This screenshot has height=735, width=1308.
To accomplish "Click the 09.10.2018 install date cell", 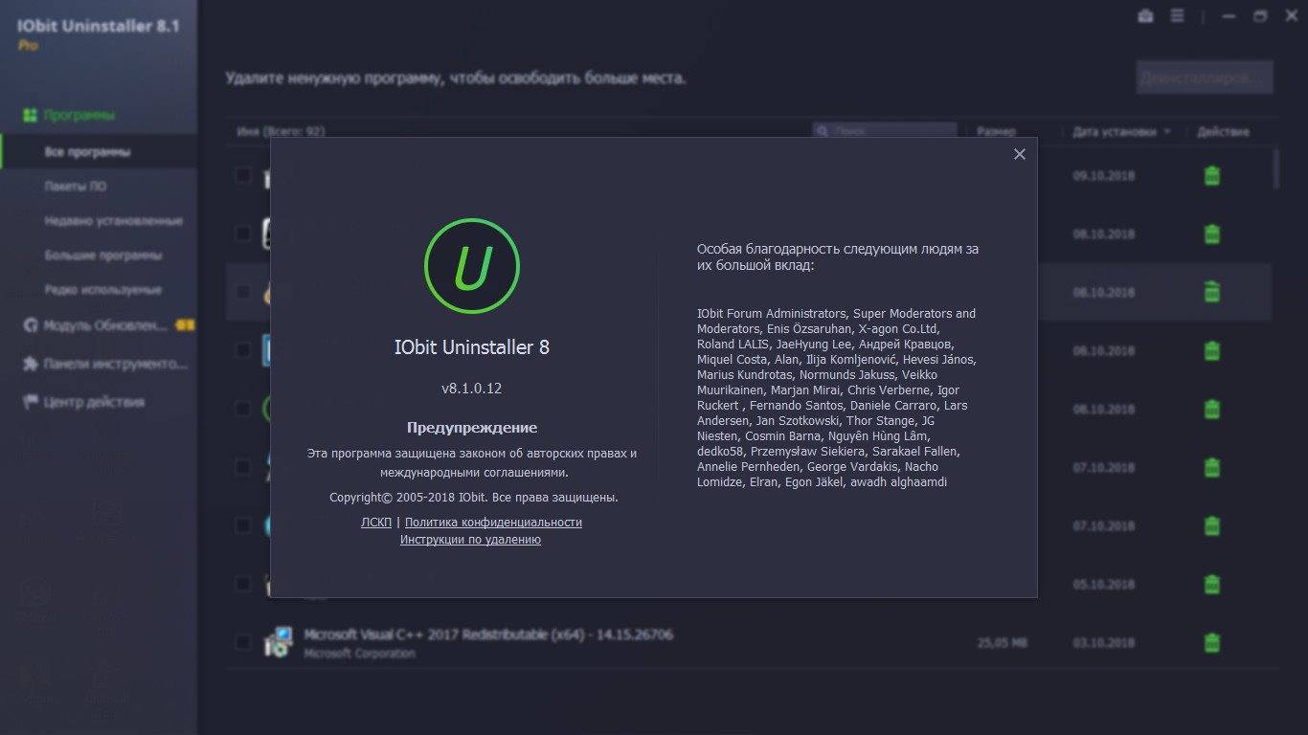I will point(1103,176).
